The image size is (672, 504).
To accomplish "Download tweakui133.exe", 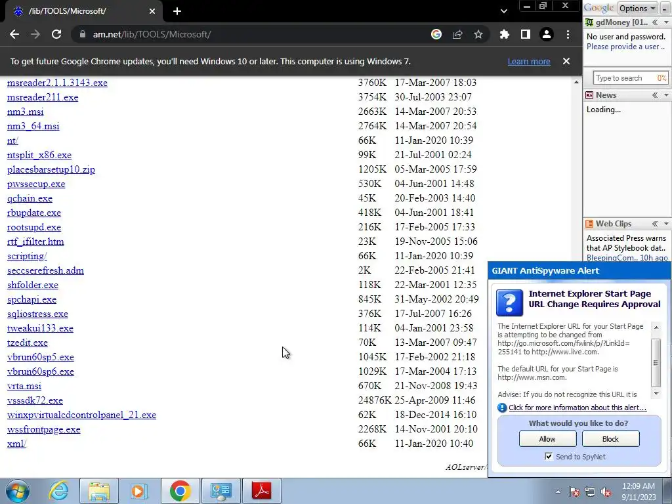I will [40, 328].
